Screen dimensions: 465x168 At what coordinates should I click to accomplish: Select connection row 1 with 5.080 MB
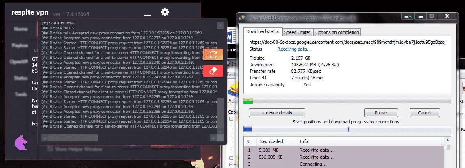344,150
